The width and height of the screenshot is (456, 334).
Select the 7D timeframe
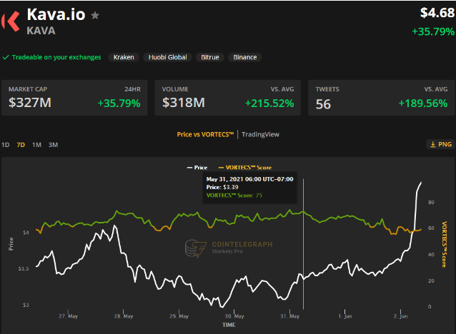pyautogui.click(x=21, y=145)
